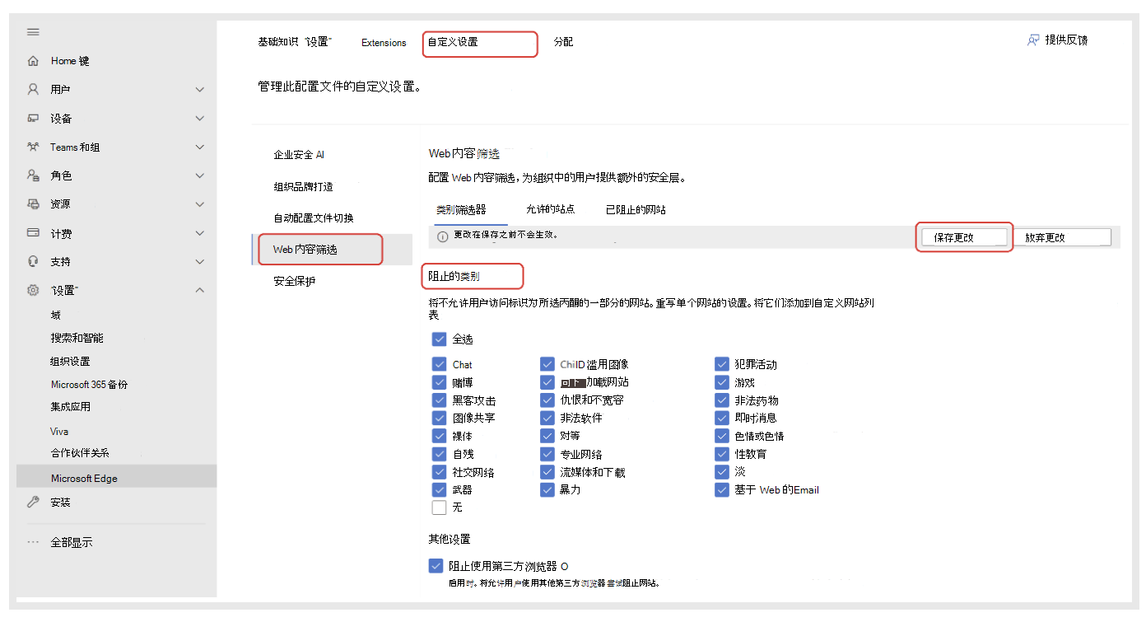Image resolution: width=1146 pixels, height=622 pixels.
Task: Check the 无 checkbox
Action: pos(439,507)
